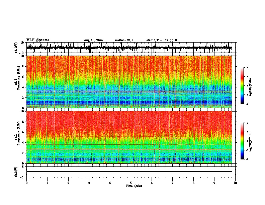Viewport: 265px width, 205px height.
Task: Click the time axis tick label "8"
Action: pyautogui.click(x=193, y=183)
